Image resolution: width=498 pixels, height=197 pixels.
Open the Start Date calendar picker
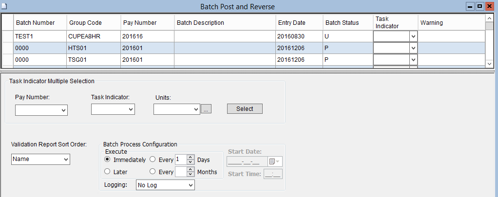pos(275,161)
